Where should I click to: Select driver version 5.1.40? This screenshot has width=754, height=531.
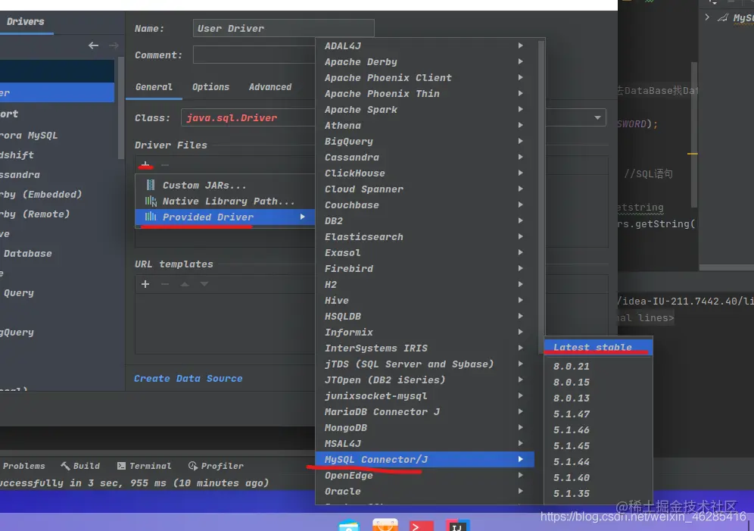pos(598,478)
